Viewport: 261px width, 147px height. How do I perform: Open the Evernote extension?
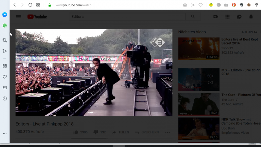point(241,5)
